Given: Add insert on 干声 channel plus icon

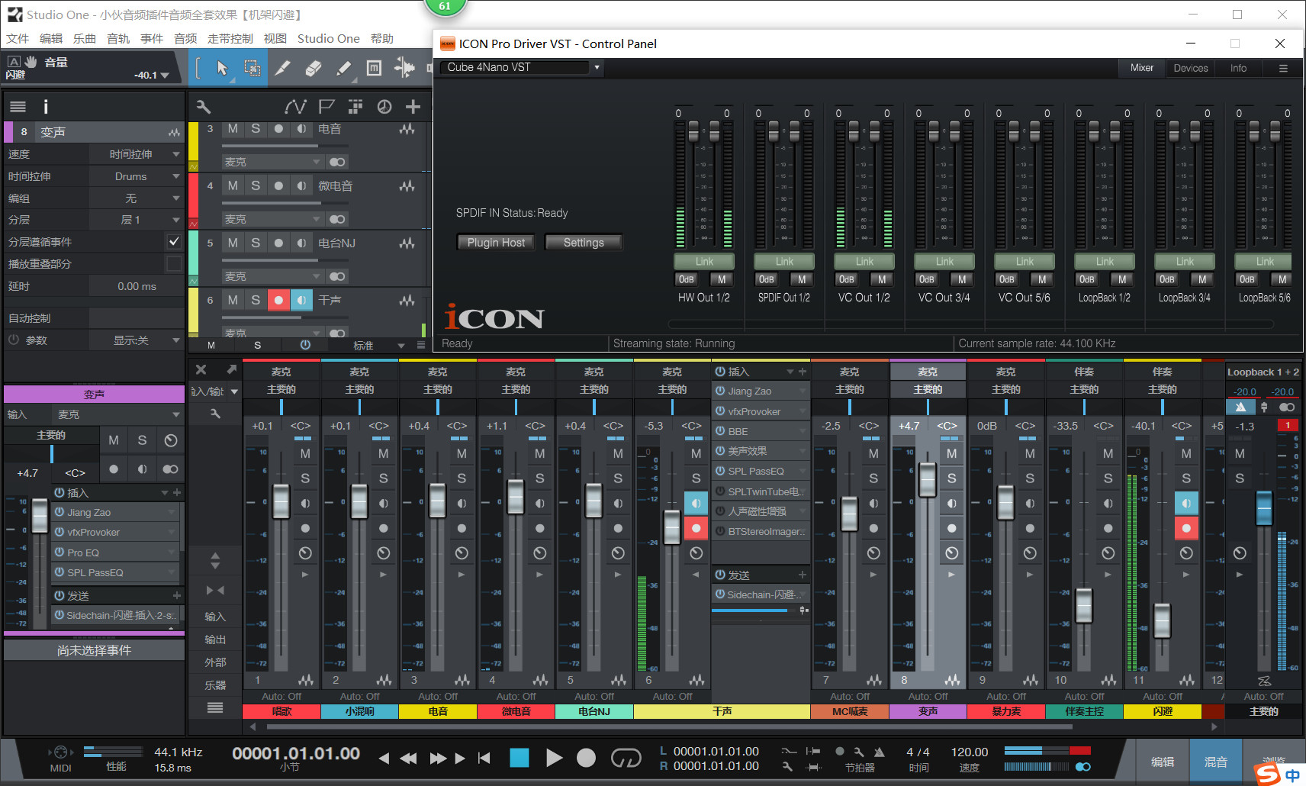Looking at the screenshot, I should [x=802, y=372].
